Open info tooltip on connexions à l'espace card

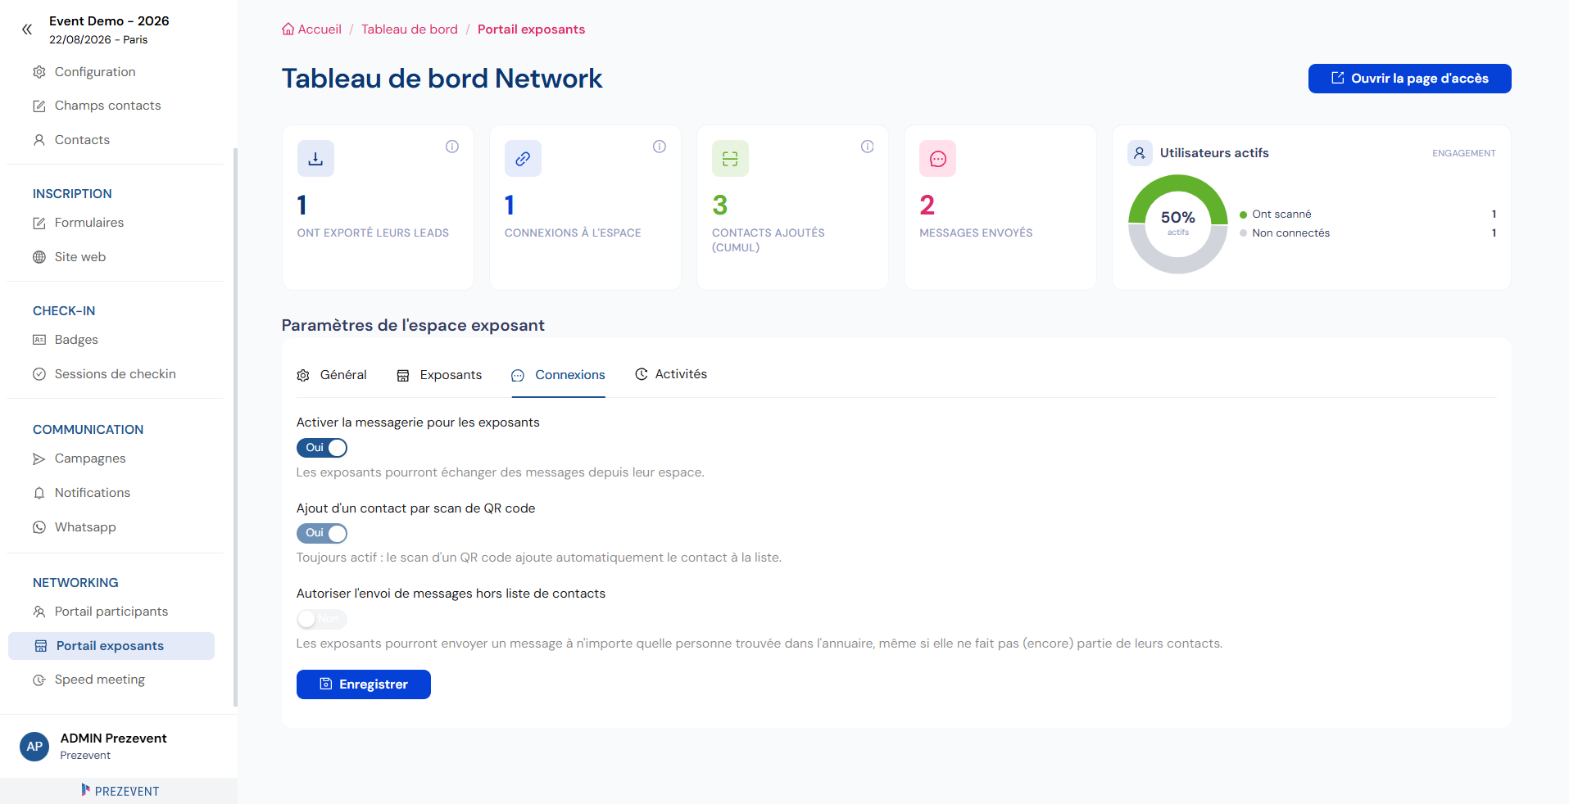(x=660, y=147)
